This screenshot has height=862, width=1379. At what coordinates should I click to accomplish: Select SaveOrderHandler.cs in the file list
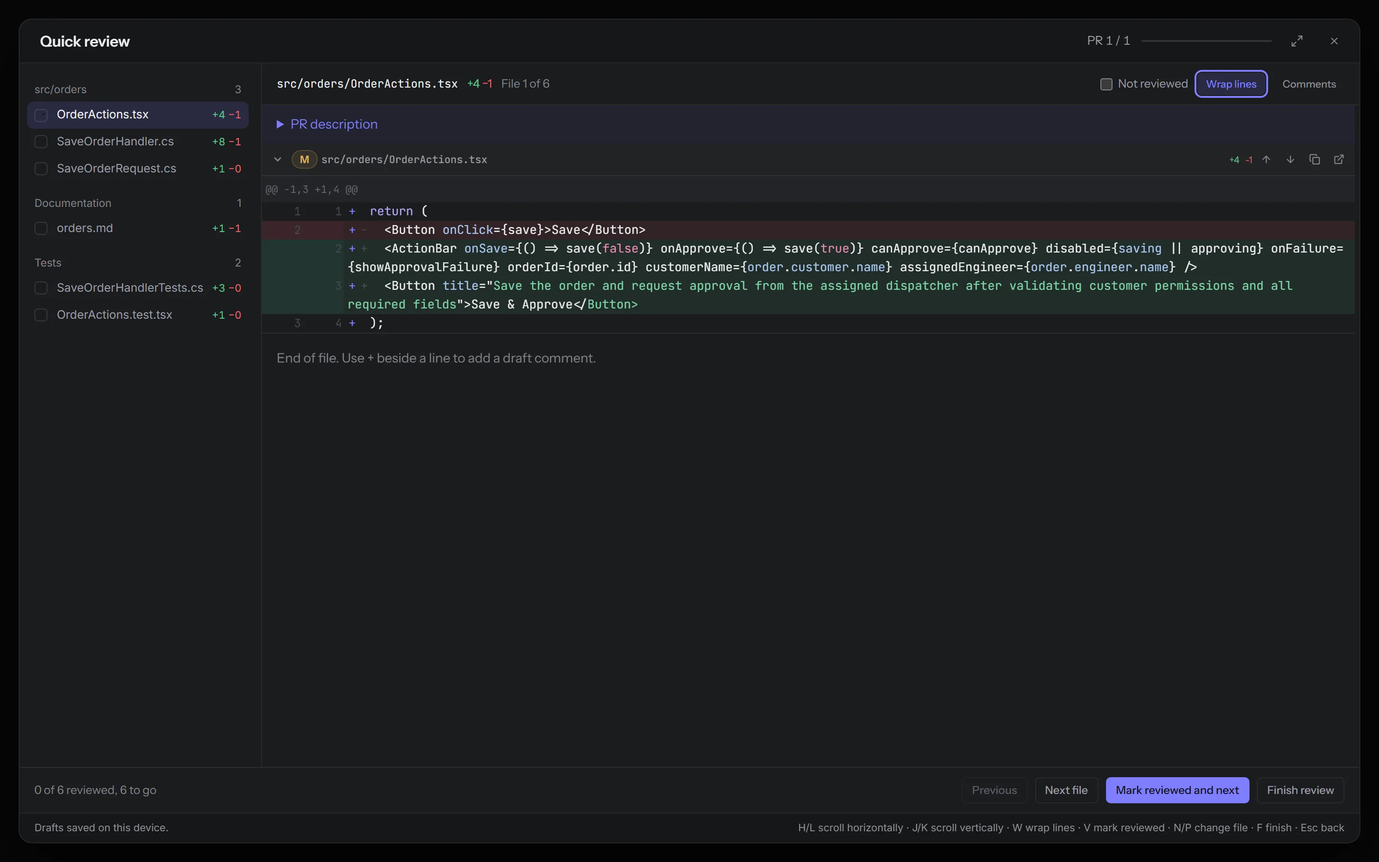[x=138, y=141]
